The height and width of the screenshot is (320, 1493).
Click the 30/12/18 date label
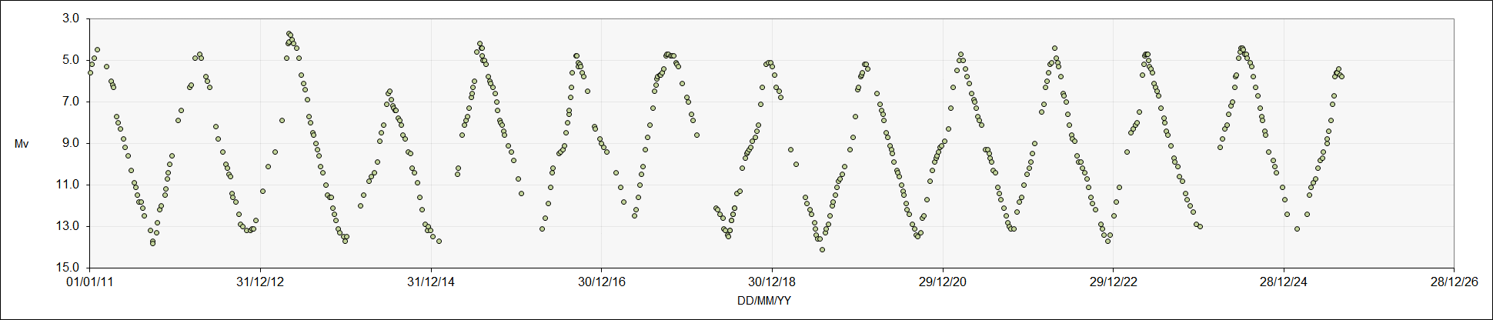(772, 282)
